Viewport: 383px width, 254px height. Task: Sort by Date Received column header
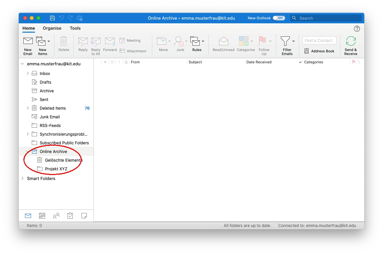click(x=259, y=62)
